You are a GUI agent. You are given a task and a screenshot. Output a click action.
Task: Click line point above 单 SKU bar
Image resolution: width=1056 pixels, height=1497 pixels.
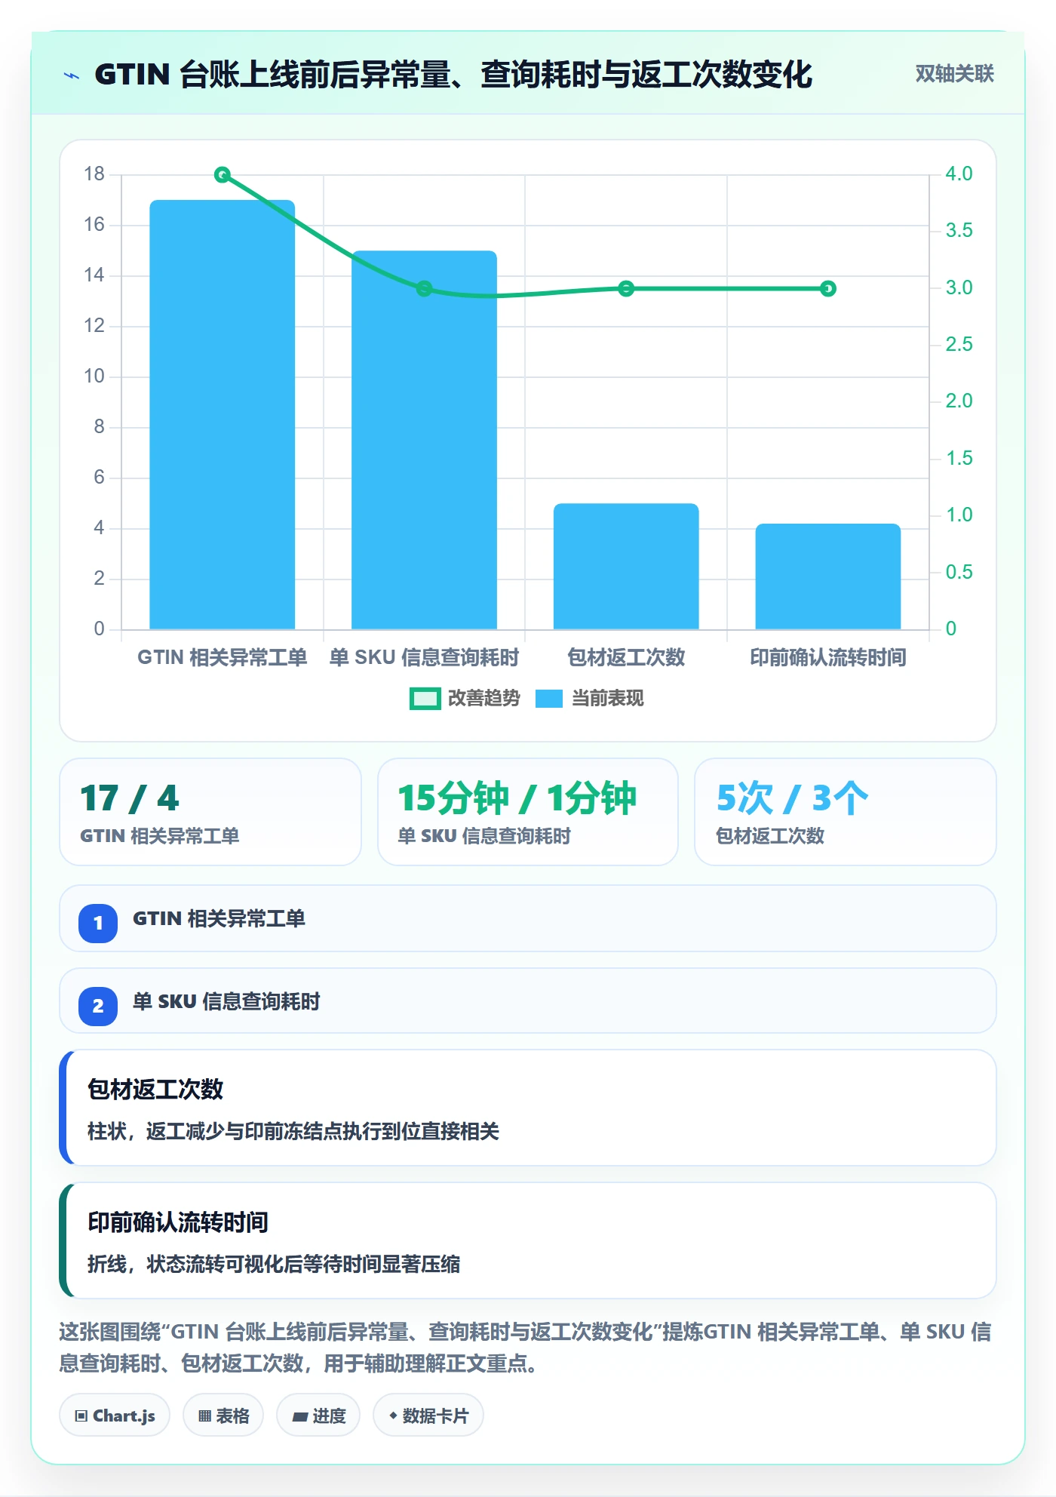[424, 288]
